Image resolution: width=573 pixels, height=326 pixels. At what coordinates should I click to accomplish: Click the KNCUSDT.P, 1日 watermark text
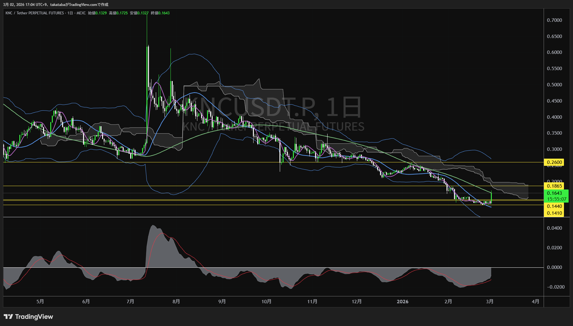pos(272,108)
